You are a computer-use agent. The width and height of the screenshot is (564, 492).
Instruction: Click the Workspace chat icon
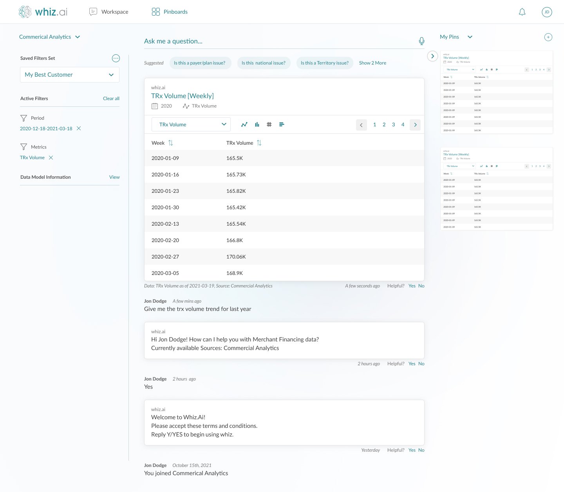93,12
